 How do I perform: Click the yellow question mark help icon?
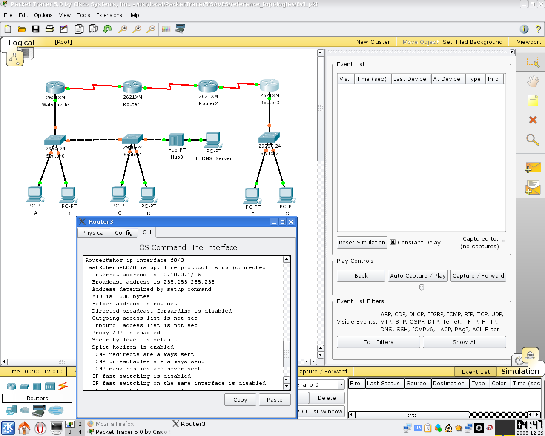(538, 29)
